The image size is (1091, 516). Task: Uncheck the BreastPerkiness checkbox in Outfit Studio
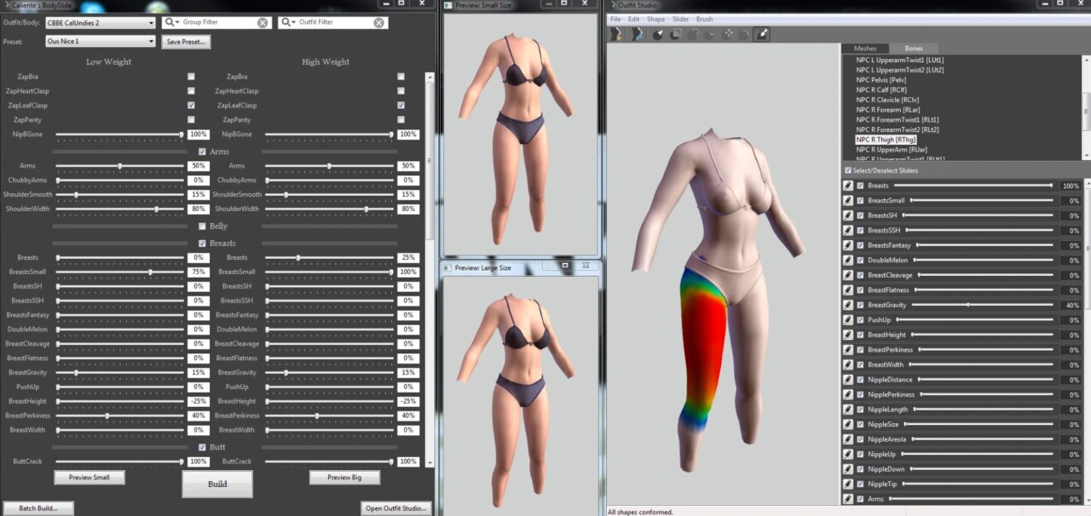[x=861, y=350]
